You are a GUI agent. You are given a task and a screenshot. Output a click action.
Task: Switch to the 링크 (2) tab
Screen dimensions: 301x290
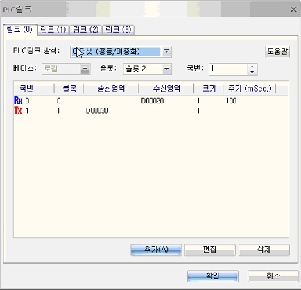pyautogui.click(x=86, y=30)
